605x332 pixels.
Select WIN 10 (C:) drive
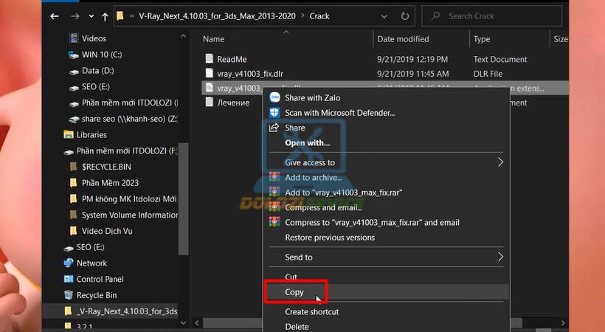coord(102,55)
